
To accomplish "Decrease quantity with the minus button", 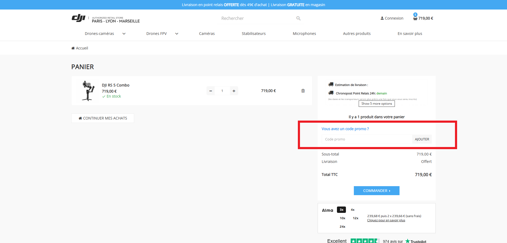I will 210,91.
